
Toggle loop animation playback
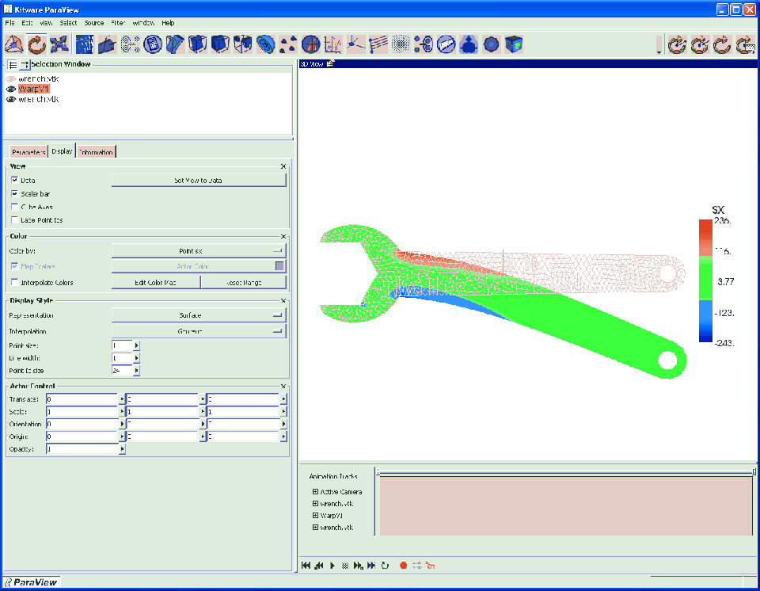coord(385,566)
